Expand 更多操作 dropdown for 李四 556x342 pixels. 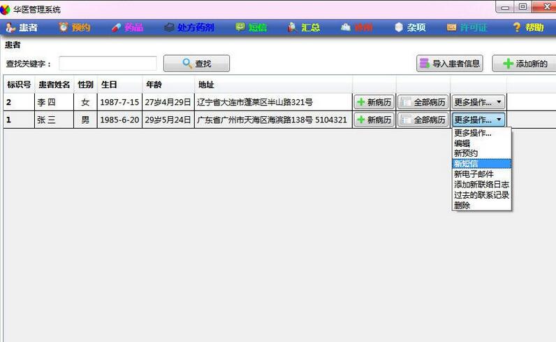click(x=478, y=102)
